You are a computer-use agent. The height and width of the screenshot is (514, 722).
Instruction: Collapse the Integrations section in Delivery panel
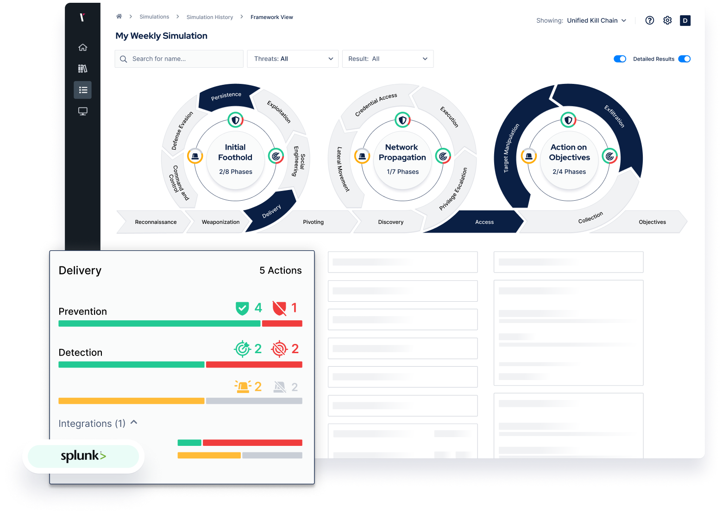(x=134, y=422)
